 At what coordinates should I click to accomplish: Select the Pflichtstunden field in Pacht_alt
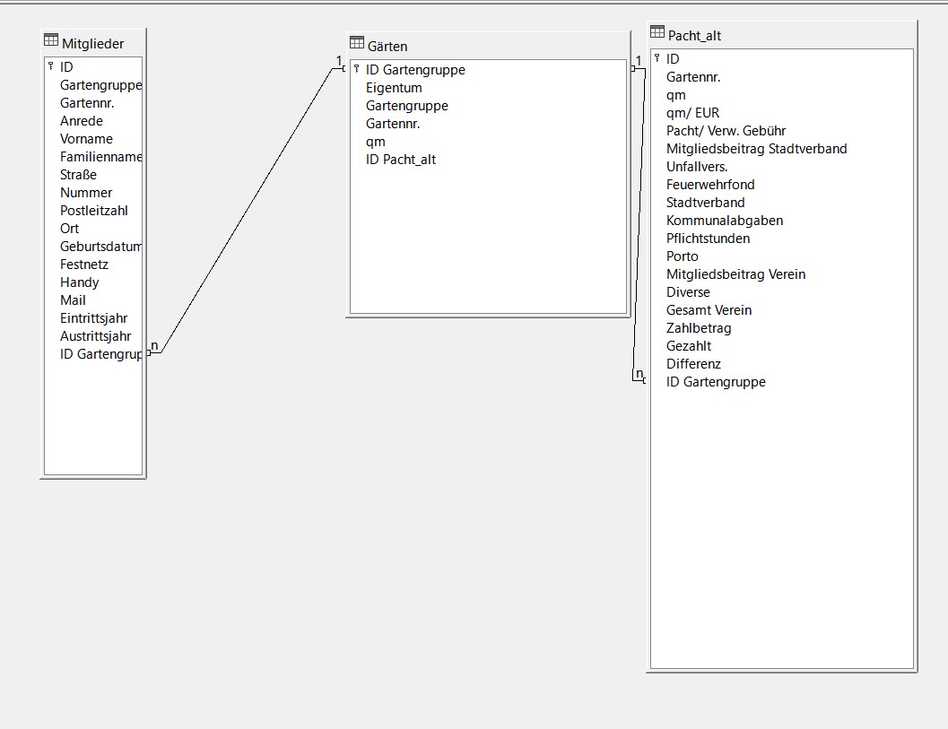pyautogui.click(x=707, y=238)
